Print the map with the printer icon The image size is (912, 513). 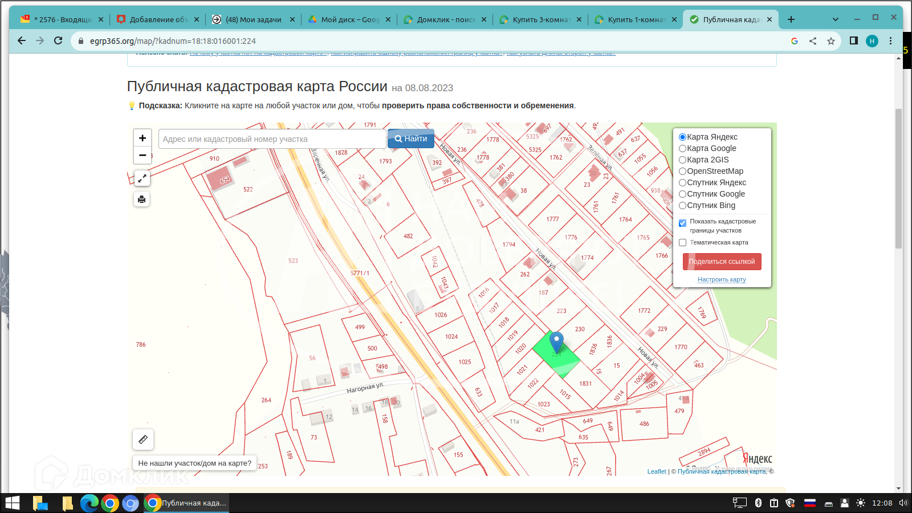(142, 199)
